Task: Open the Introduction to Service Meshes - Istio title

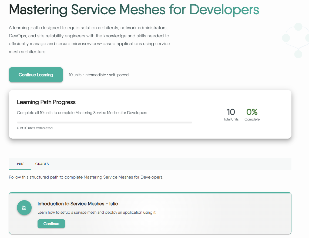Action: click(78, 204)
